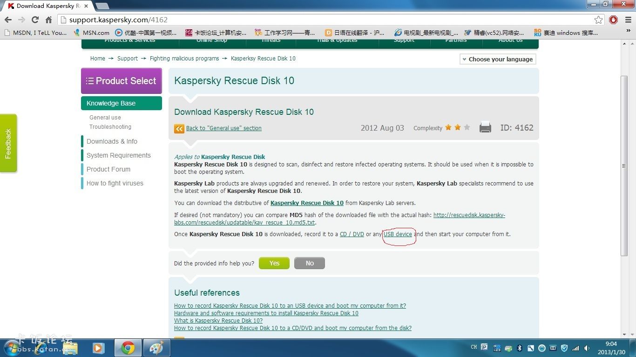Click the red ad-block extension icon

(x=613, y=20)
